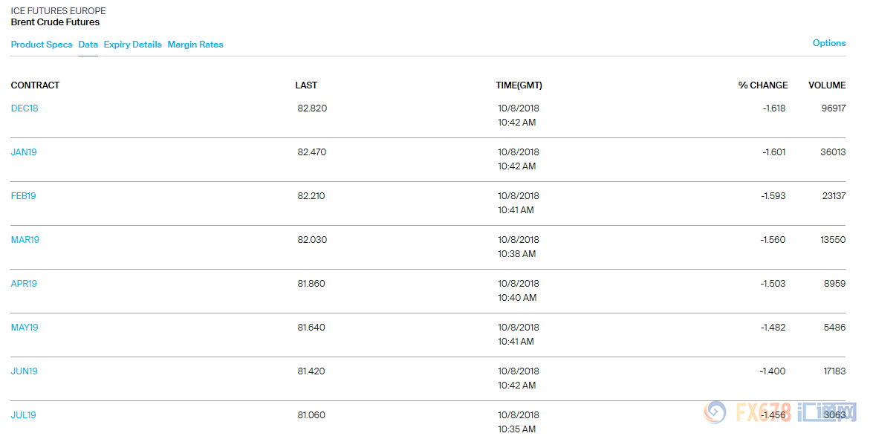Open the Expiry Details tab
The image size is (870, 439).
click(x=132, y=45)
